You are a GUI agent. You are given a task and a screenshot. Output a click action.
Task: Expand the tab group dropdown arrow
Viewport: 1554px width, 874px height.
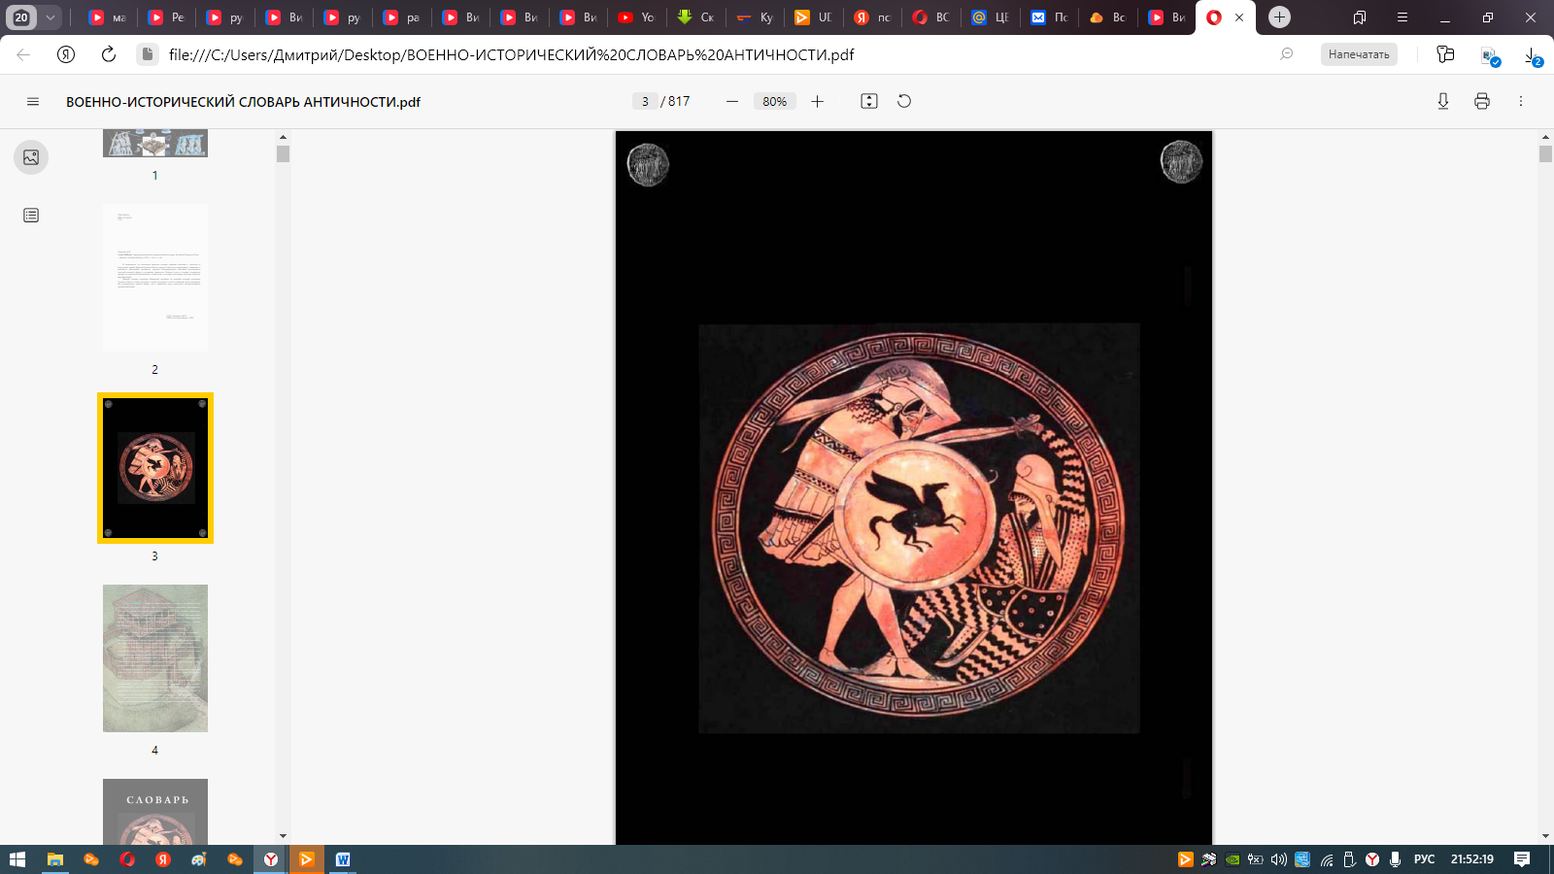click(51, 17)
